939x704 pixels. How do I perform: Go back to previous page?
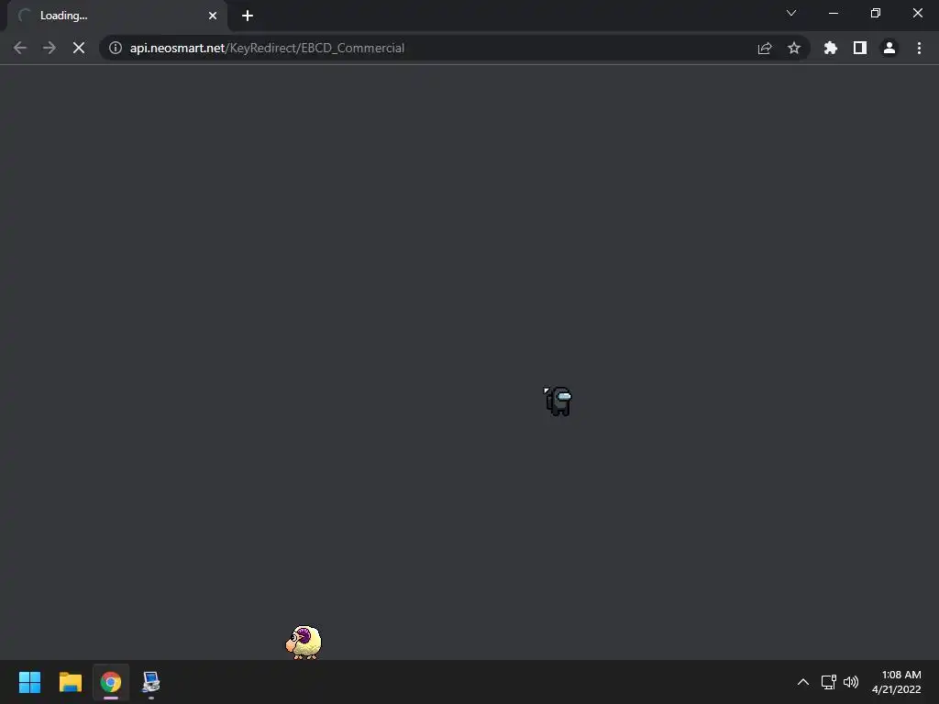pos(20,48)
